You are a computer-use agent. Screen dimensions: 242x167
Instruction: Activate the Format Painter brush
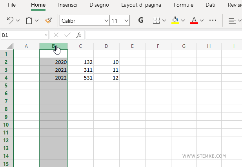48,20
